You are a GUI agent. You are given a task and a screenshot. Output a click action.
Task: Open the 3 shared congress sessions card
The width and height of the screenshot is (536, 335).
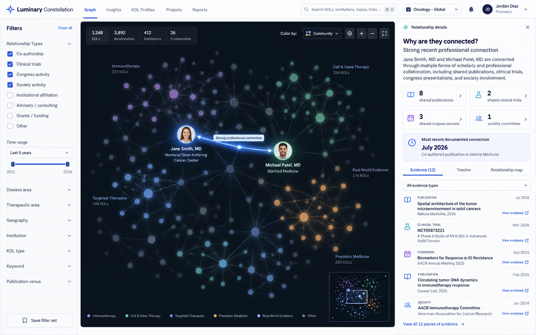(x=435, y=119)
